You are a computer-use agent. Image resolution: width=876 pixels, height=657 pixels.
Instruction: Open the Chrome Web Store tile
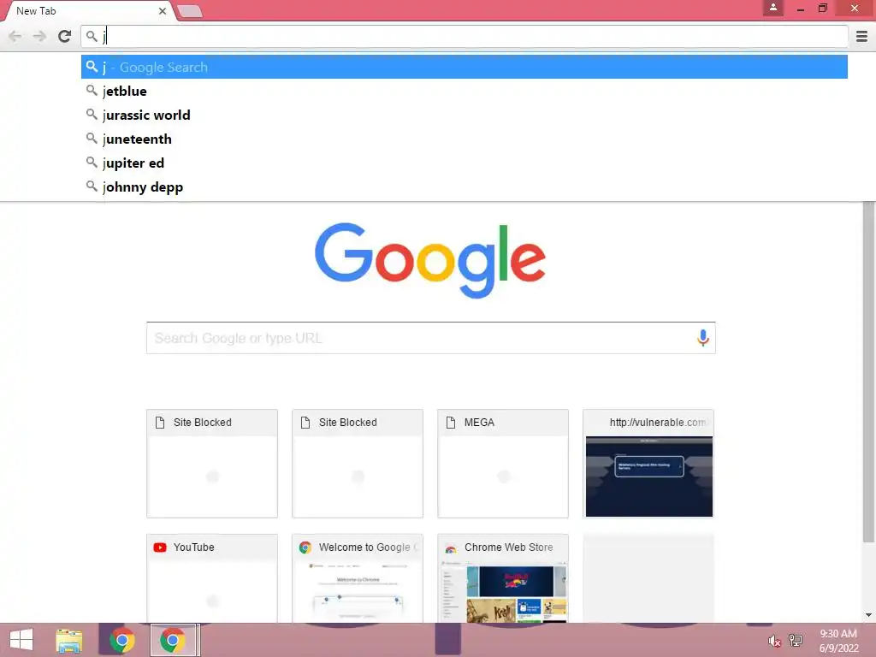[503, 578]
